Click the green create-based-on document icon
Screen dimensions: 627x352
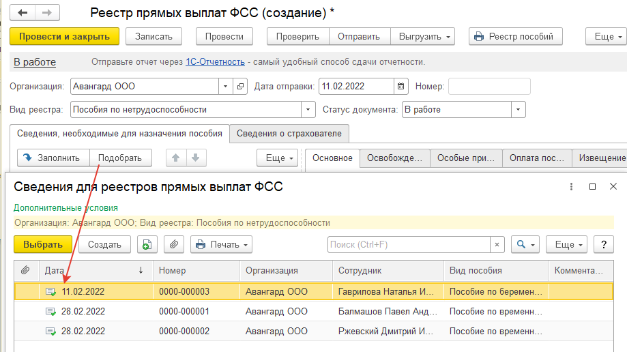pyautogui.click(x=147, y=244)
